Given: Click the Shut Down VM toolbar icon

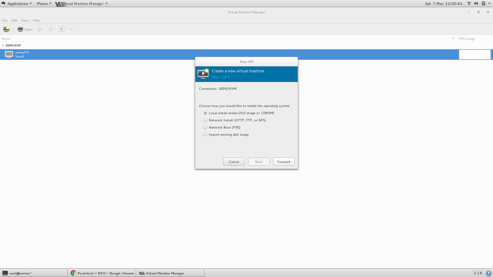Looking at the screenshot, I should pyautogui.click(x=62, y=30).
